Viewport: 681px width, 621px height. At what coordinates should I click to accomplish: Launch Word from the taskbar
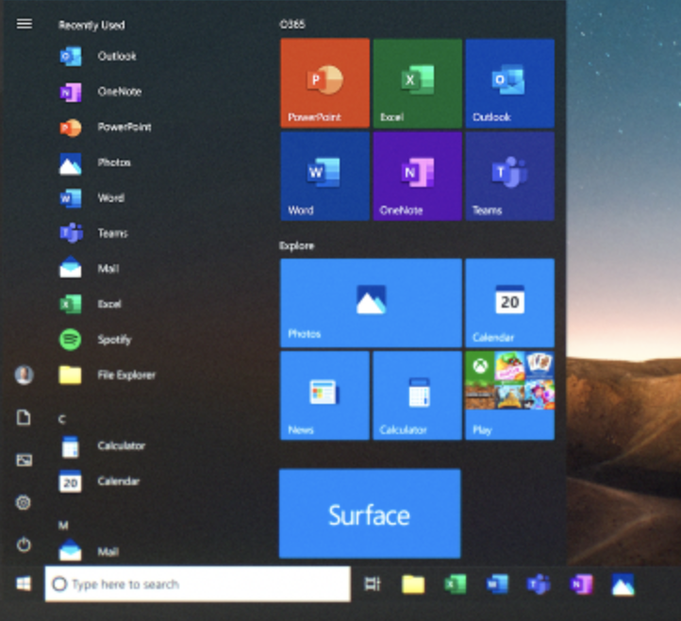[x=497, y=584]
